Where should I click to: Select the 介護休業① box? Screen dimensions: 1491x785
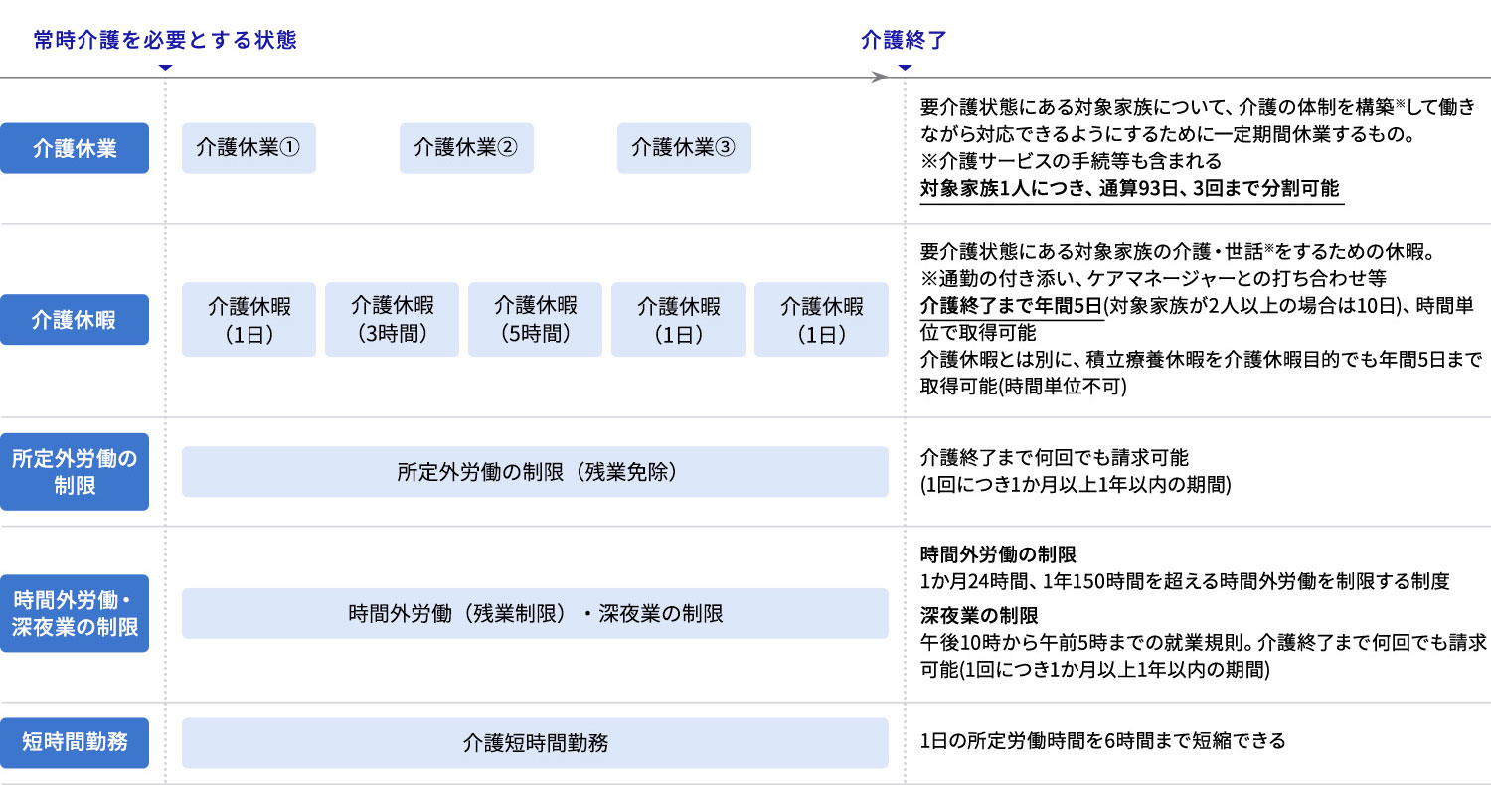248,148
